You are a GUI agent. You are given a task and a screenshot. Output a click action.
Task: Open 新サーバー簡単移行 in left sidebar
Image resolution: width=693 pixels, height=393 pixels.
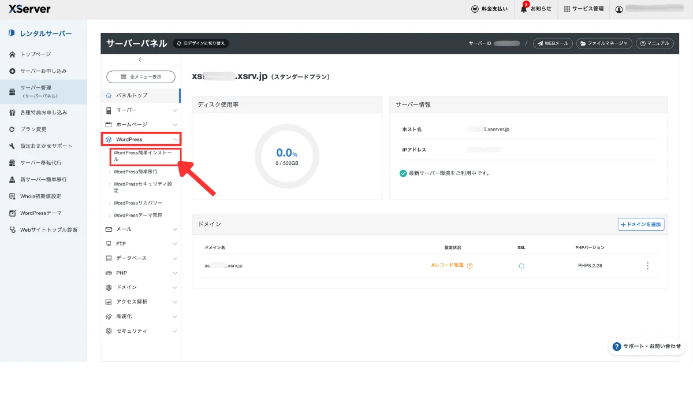(43, 180)
